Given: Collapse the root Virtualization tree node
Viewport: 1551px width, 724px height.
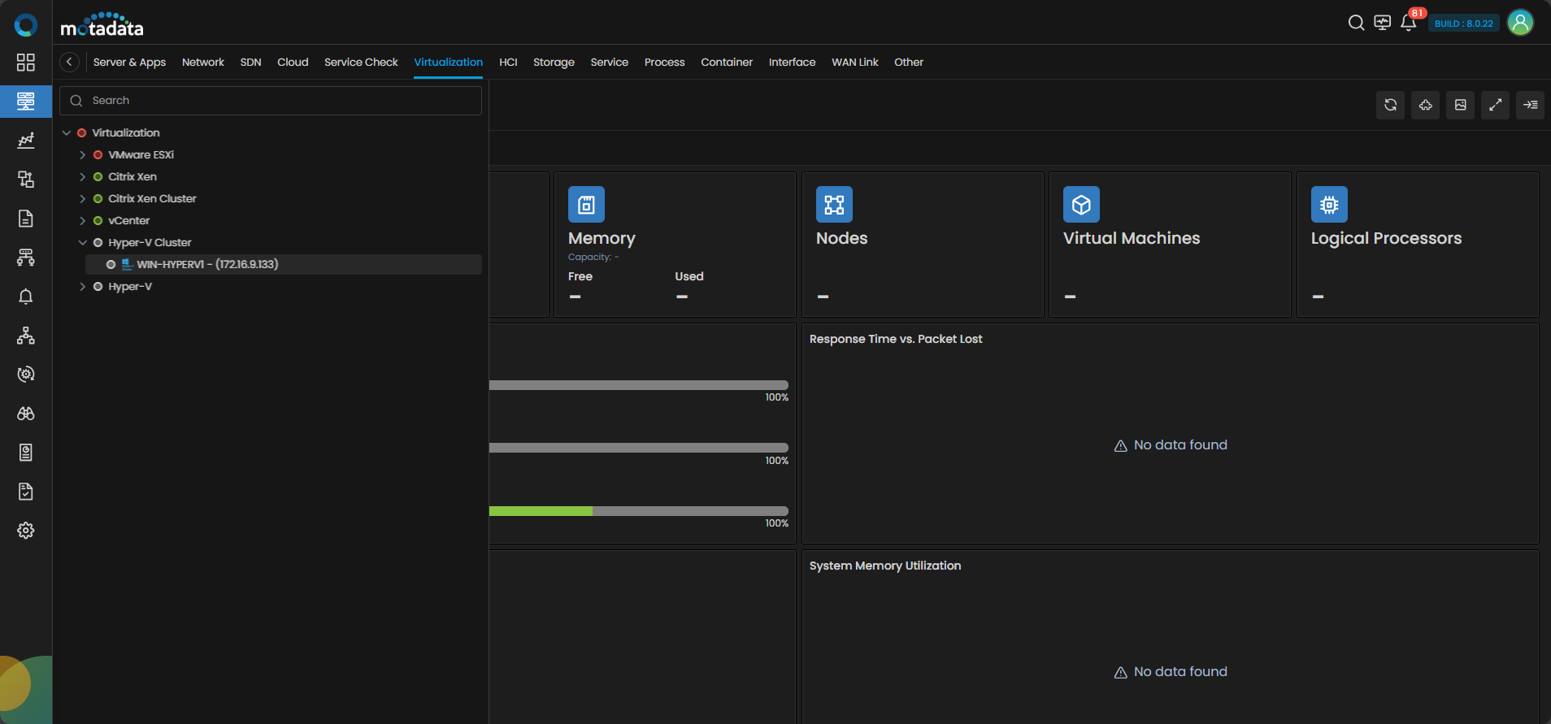Looking at the screenshot, I should coord(67,132).
